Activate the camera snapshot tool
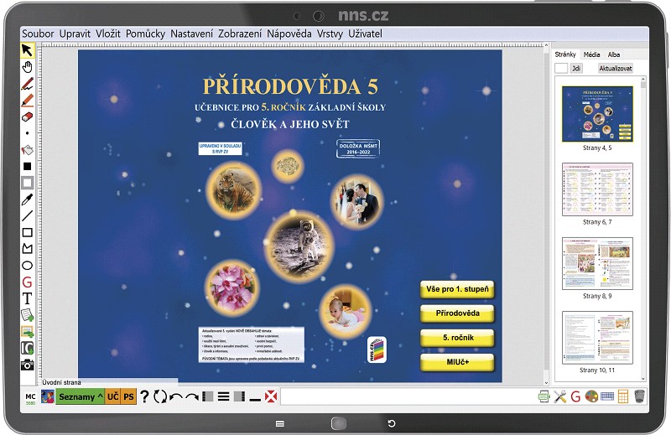This screenshot has height=435, width=671. click(x=27, y=365)
